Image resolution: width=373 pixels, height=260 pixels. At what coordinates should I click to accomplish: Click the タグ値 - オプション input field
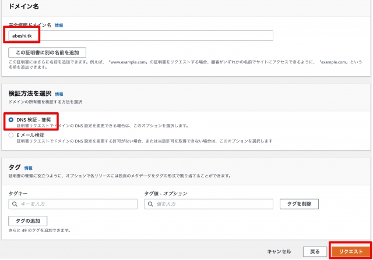tap(209, 204)
